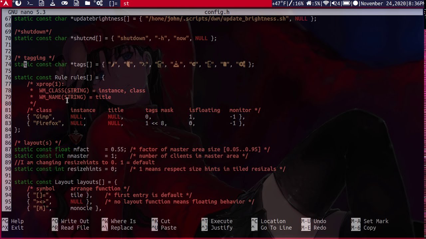Click the isfloating column header comment
This screenshot has width=426, height=239.
[x=205, y=110]
